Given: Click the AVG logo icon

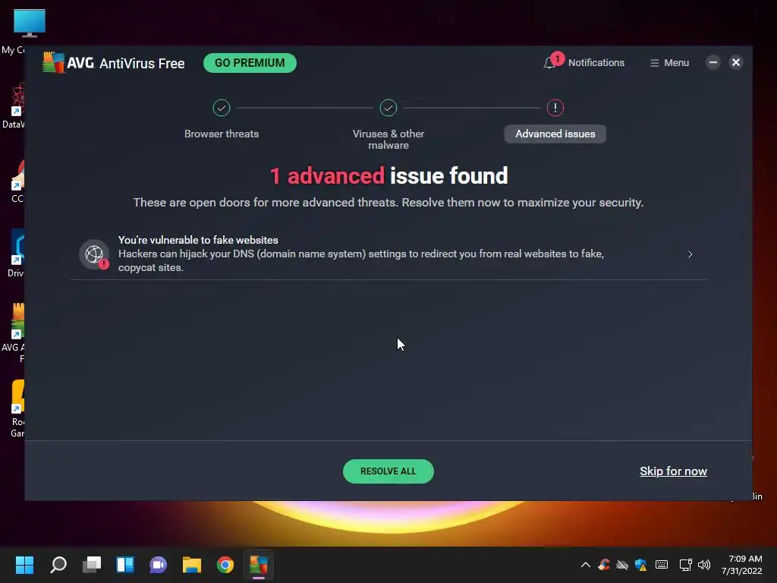Looking at the screenshot, I should pyautogui.click(x=54, y=62).
